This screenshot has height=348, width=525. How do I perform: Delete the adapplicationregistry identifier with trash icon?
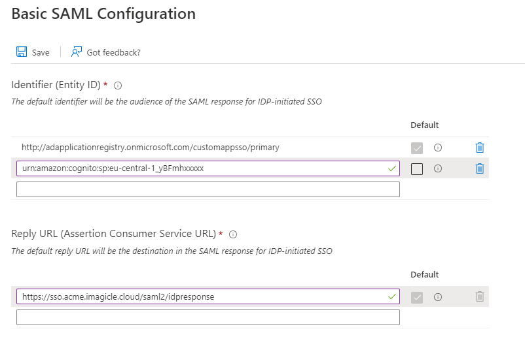pos(479,148)
